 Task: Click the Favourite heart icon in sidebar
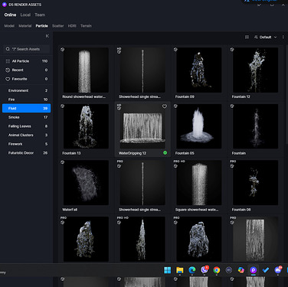point(8,79)
